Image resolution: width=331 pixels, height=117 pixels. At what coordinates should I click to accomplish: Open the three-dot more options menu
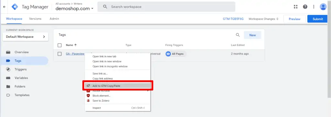pos(314,7)
